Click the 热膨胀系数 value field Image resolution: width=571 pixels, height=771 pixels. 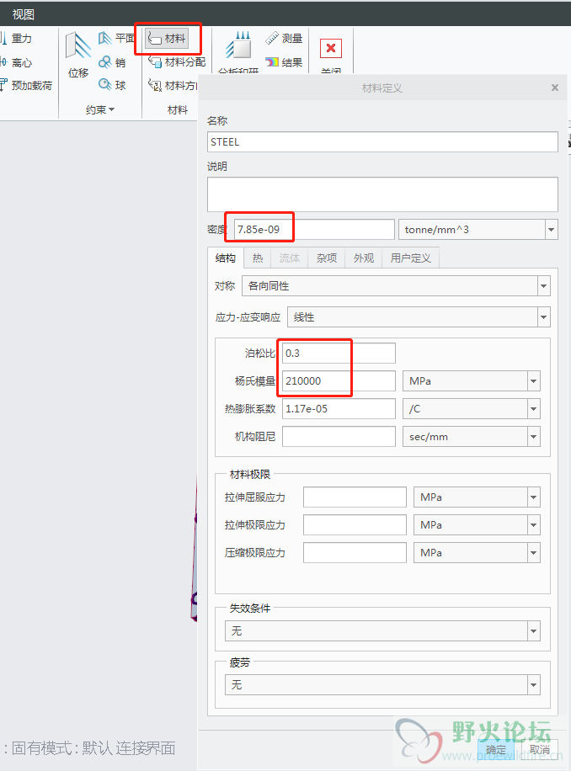339,408
